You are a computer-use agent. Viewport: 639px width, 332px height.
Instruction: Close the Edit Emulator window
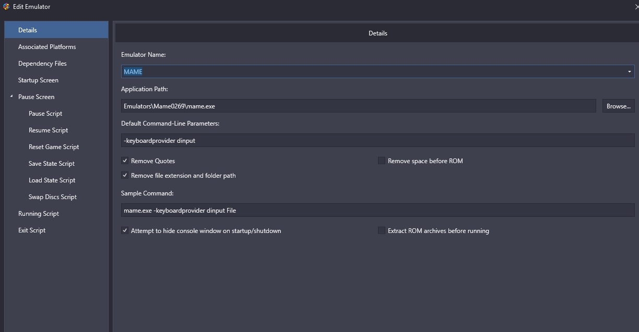coord(636,7)
